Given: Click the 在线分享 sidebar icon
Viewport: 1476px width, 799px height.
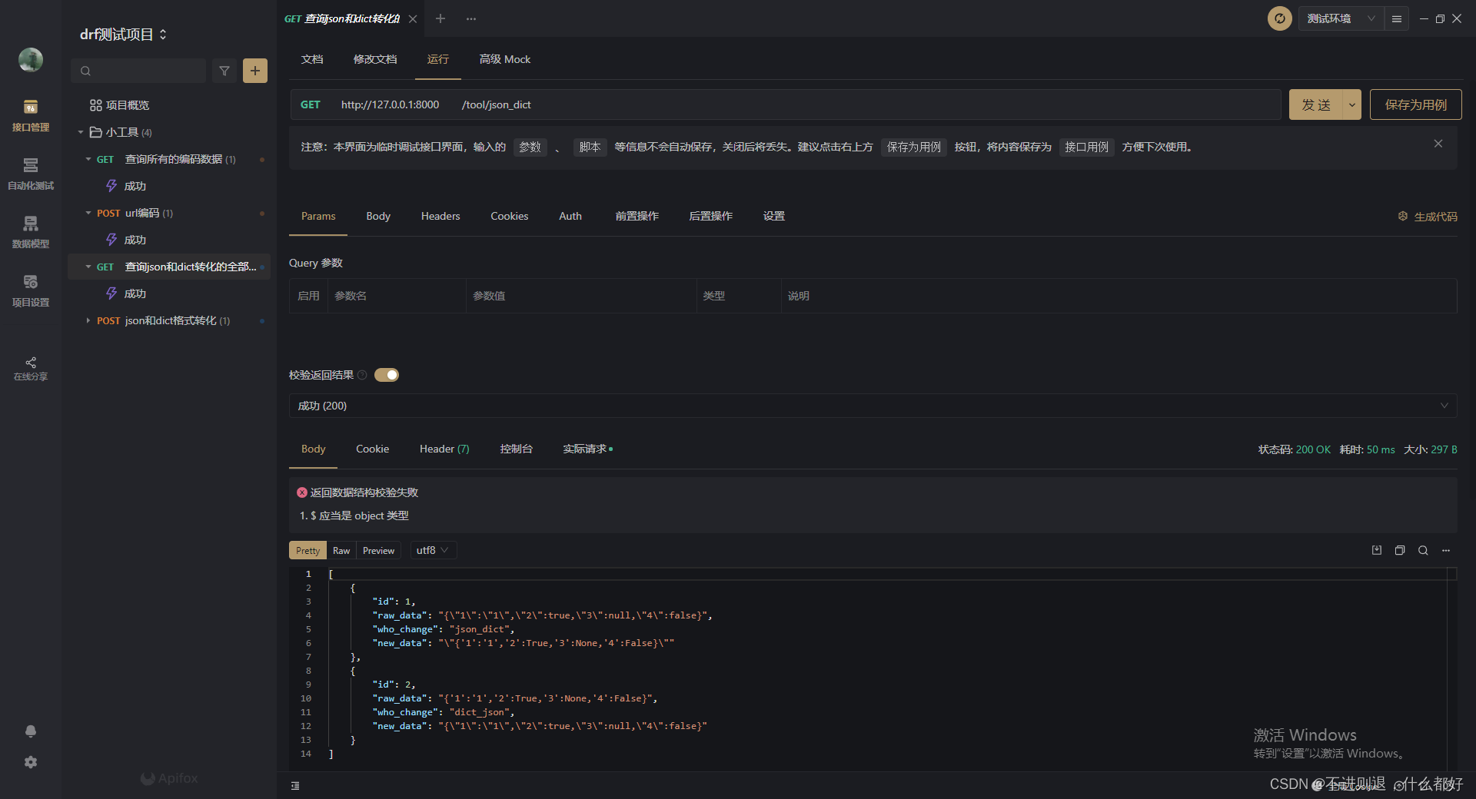Looking at the screenshot, I should [x=30, y=369].
